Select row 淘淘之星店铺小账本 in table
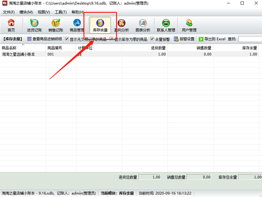The image size is (262, 197). (129, 54)
